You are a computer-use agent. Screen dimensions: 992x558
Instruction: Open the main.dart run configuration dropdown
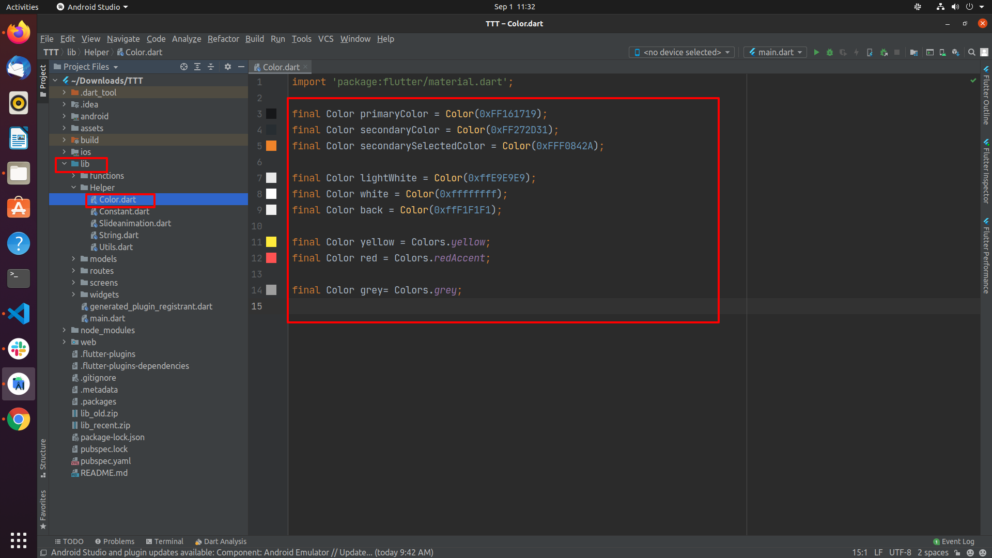coord(775,52)
